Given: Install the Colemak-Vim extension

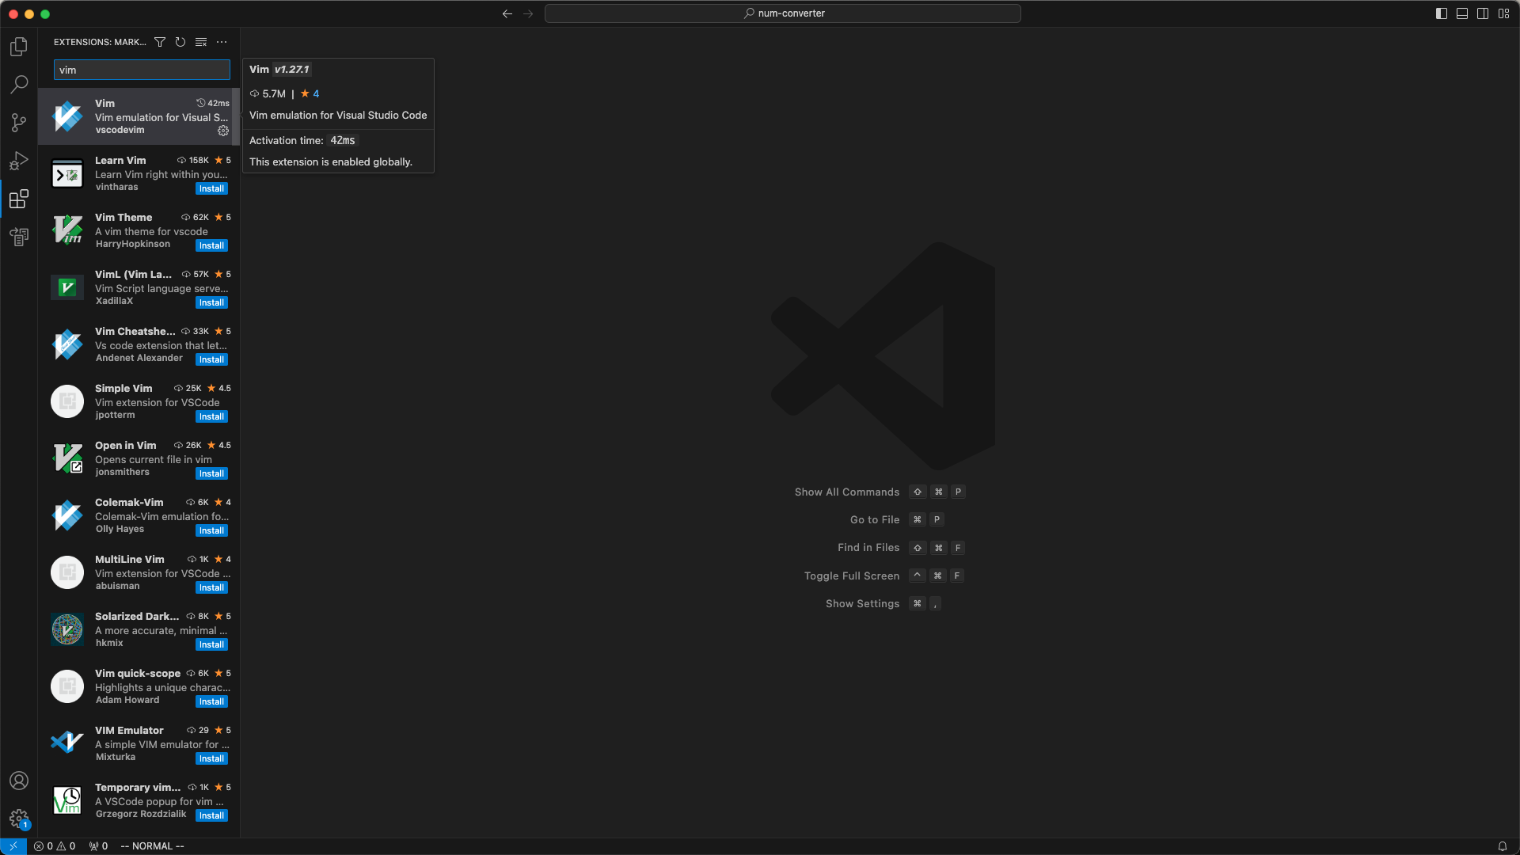Looking at the screenshot, I should click(x=211, y=530).
